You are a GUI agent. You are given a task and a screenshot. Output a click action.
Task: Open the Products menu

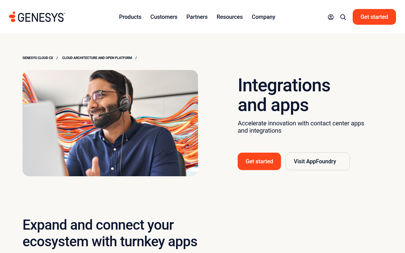[130, 17]
